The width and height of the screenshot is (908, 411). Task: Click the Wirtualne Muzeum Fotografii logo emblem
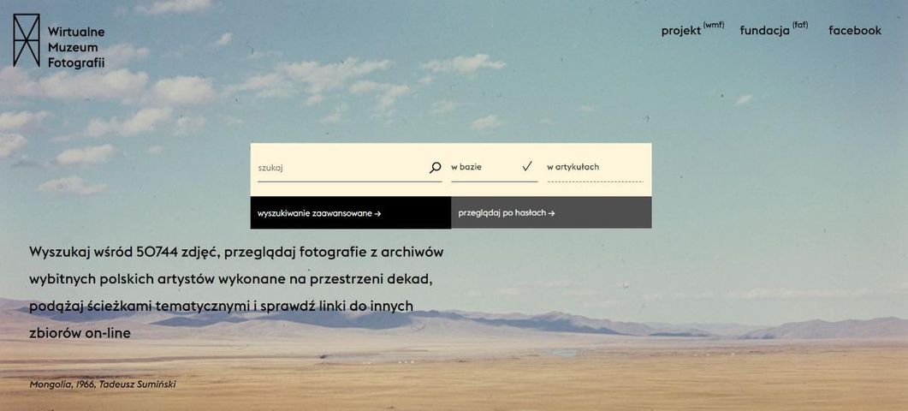tap(27, 40)
